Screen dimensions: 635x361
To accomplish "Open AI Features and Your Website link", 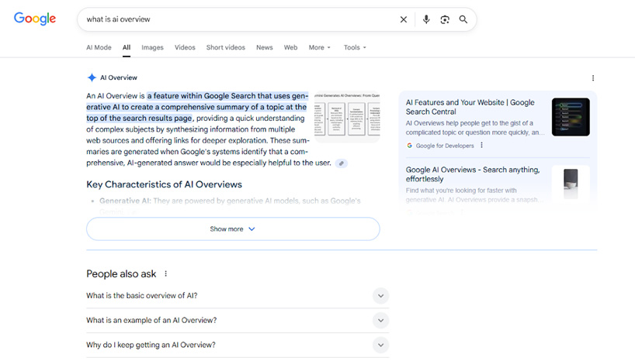I will (470, 107).
